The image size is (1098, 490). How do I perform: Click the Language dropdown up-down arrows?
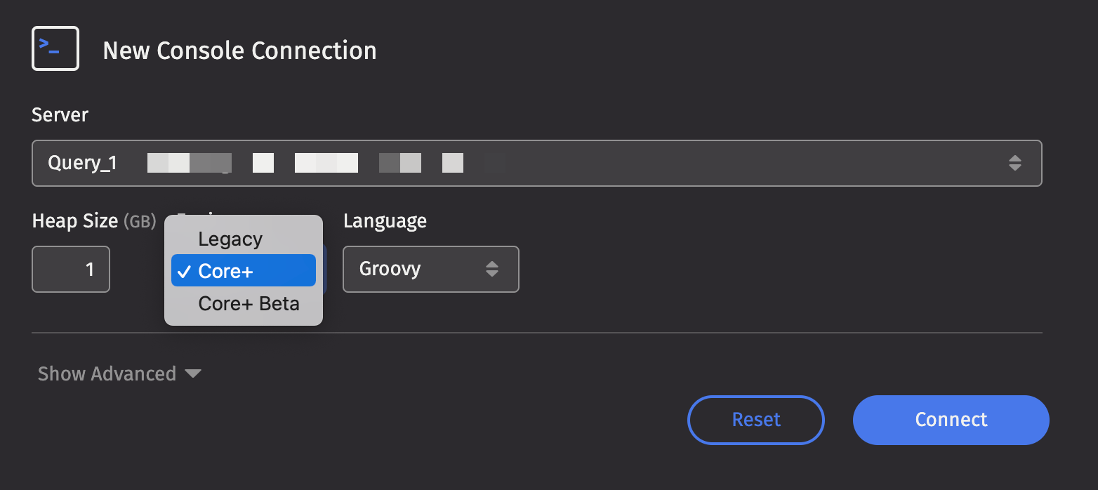492,269
